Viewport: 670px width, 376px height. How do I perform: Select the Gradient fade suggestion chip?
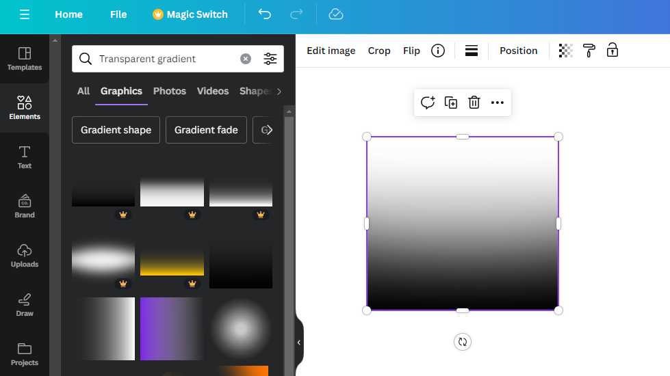coord(206,130)
